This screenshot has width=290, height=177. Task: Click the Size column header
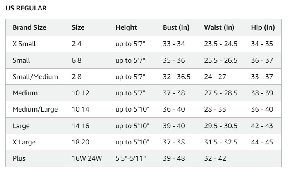point(78,27)
